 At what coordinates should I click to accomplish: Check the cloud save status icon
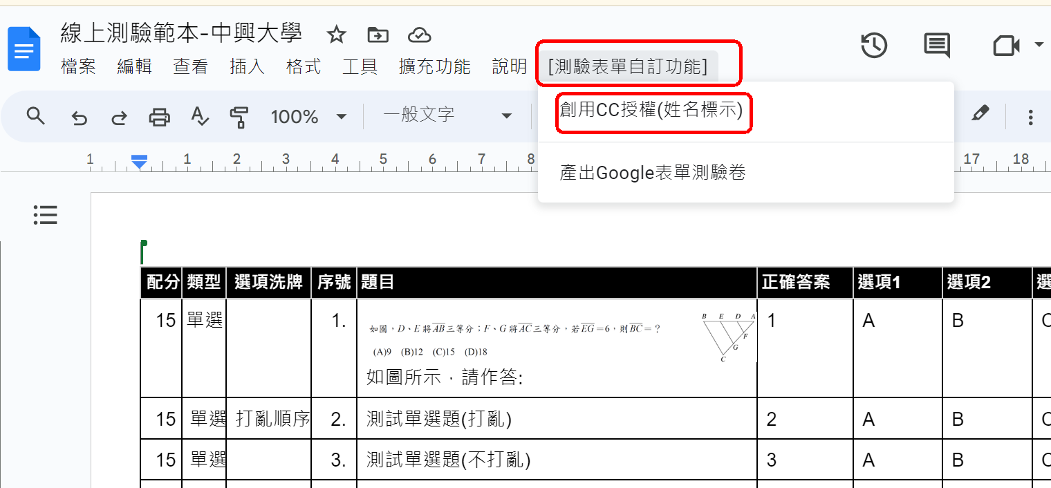click(x=420, y=35)
